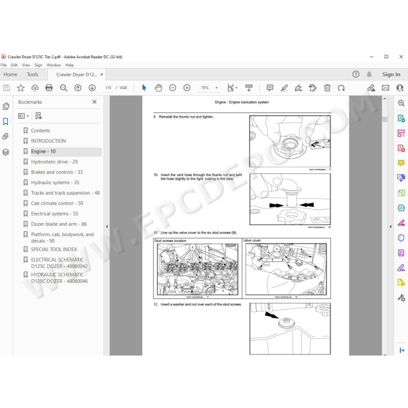Close the Bookmarks panel
The width and height of the screenshot is (408, 408).
point(94,102)
